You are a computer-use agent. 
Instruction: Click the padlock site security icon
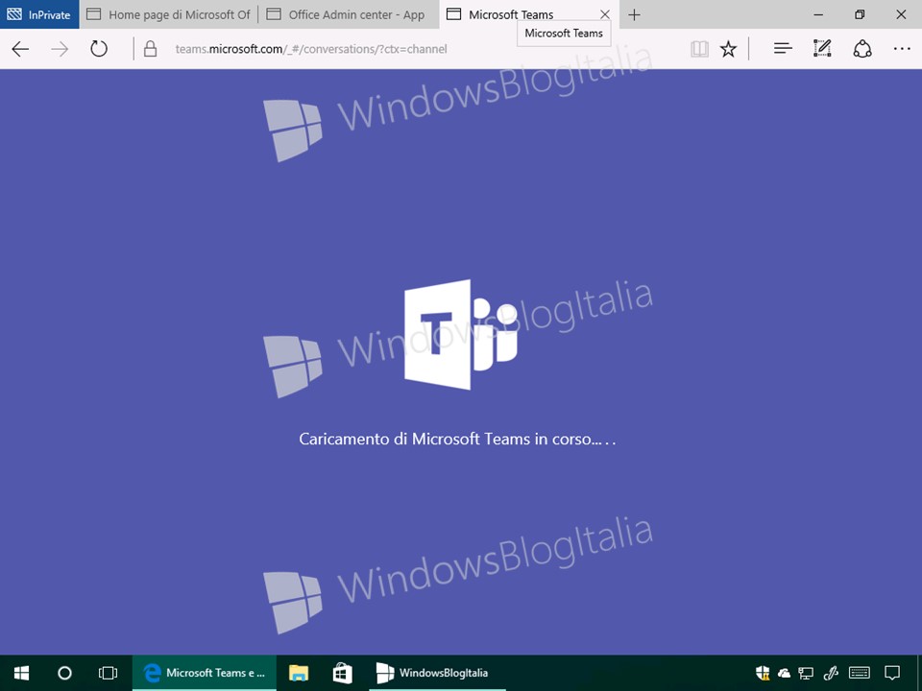tap(150, 49)
